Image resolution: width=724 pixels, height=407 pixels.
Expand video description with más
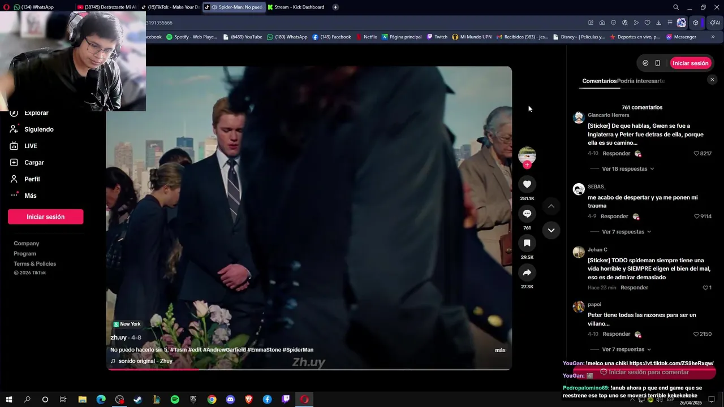[x=500, y=350]
